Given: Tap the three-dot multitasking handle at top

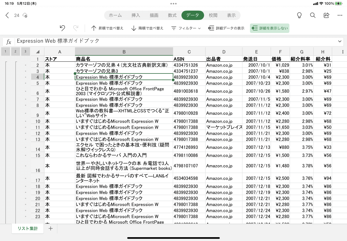Looking at the screenshot, I should click(x=174, y=4).
